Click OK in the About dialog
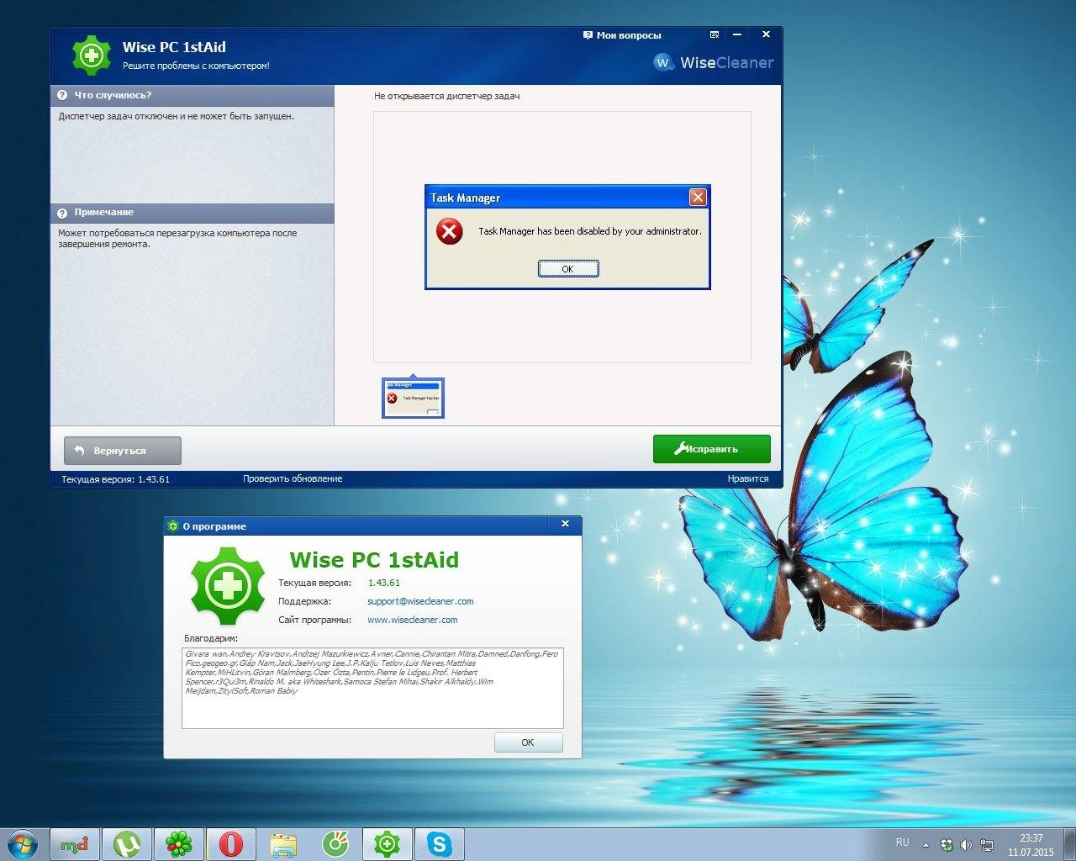This screenshot has height=861, width=1076. coord(528,742)
